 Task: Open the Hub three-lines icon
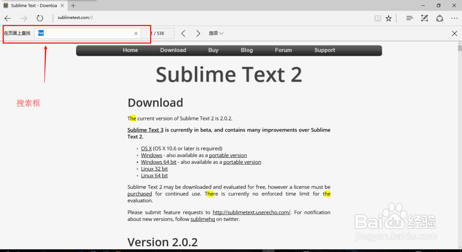point(409,18)
